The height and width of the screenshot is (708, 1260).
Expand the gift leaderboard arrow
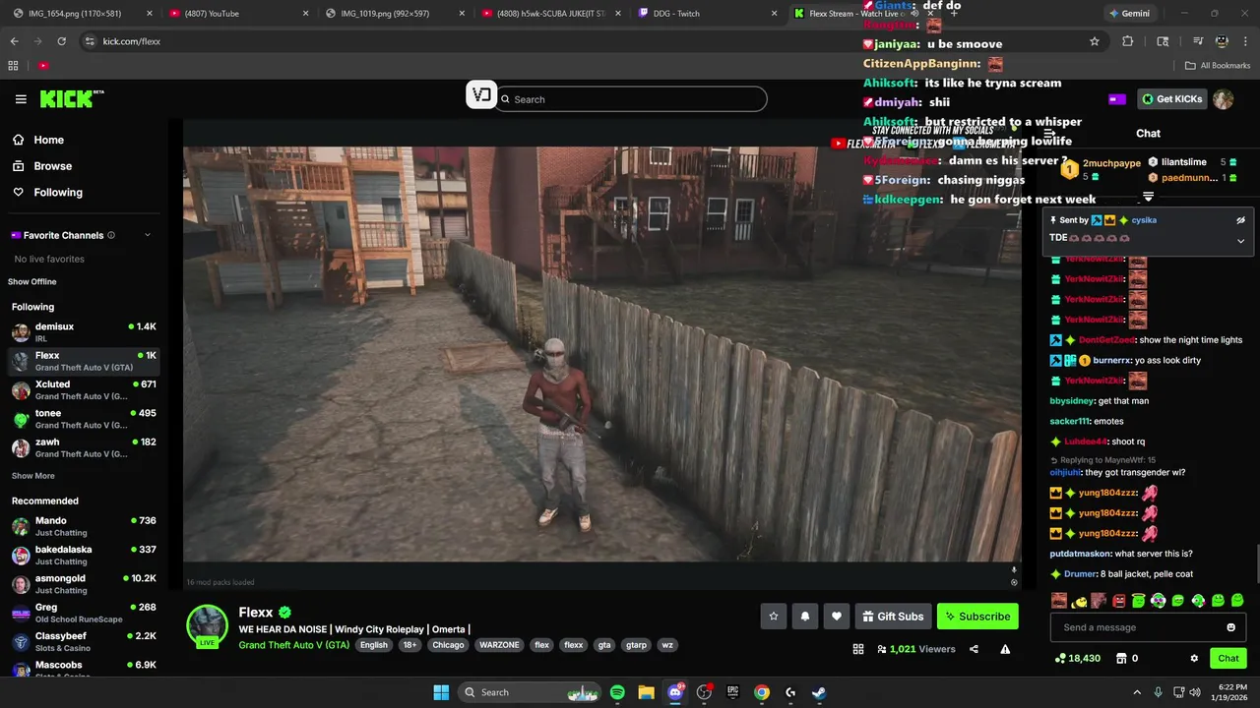(1148, 198)
